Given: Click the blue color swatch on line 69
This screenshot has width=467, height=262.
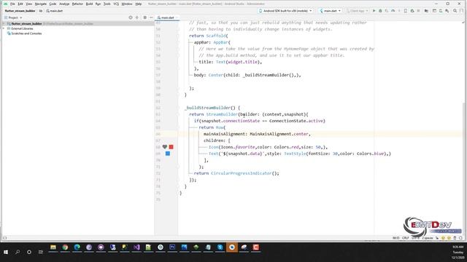Looking at the screenshot, I should (x=168, y=154).
